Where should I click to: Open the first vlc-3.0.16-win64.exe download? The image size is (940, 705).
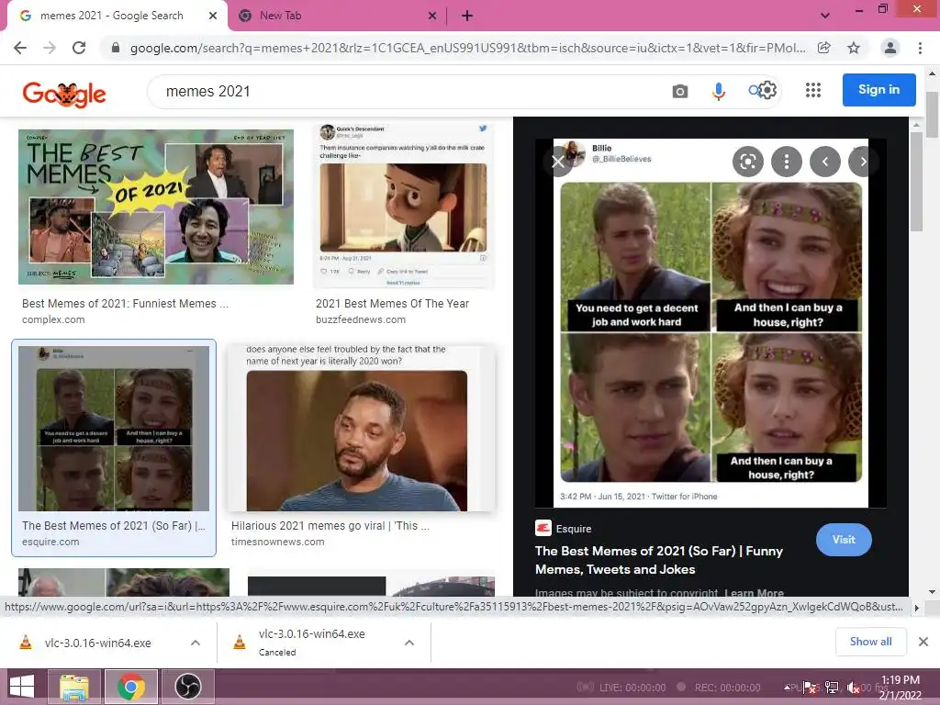tap(97, 643)
